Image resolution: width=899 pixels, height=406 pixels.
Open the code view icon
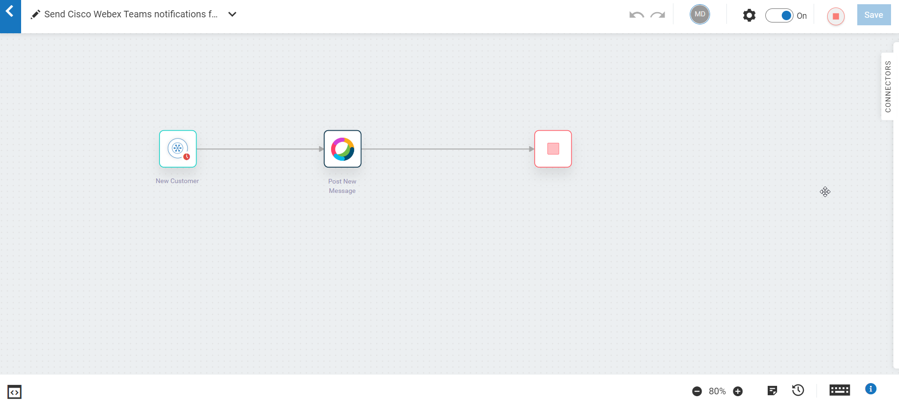pos(15,392)
